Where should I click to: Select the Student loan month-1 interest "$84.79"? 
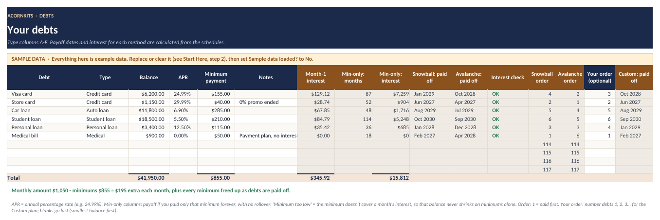[x=315, y=119]
